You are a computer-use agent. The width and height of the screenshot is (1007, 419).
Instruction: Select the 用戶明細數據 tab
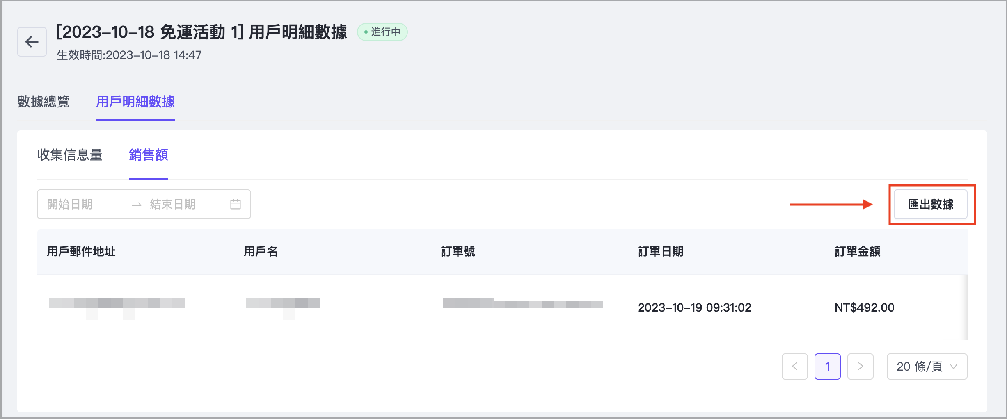point(135,102)
